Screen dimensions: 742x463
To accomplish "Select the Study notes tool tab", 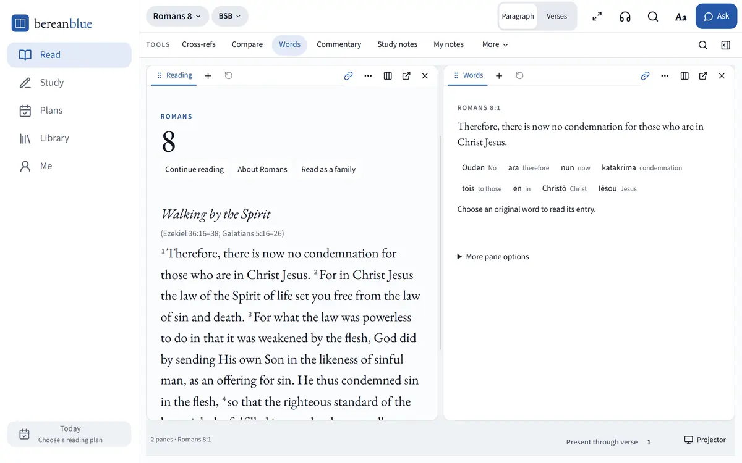I will pyautogui.click(x=397, y=44).
